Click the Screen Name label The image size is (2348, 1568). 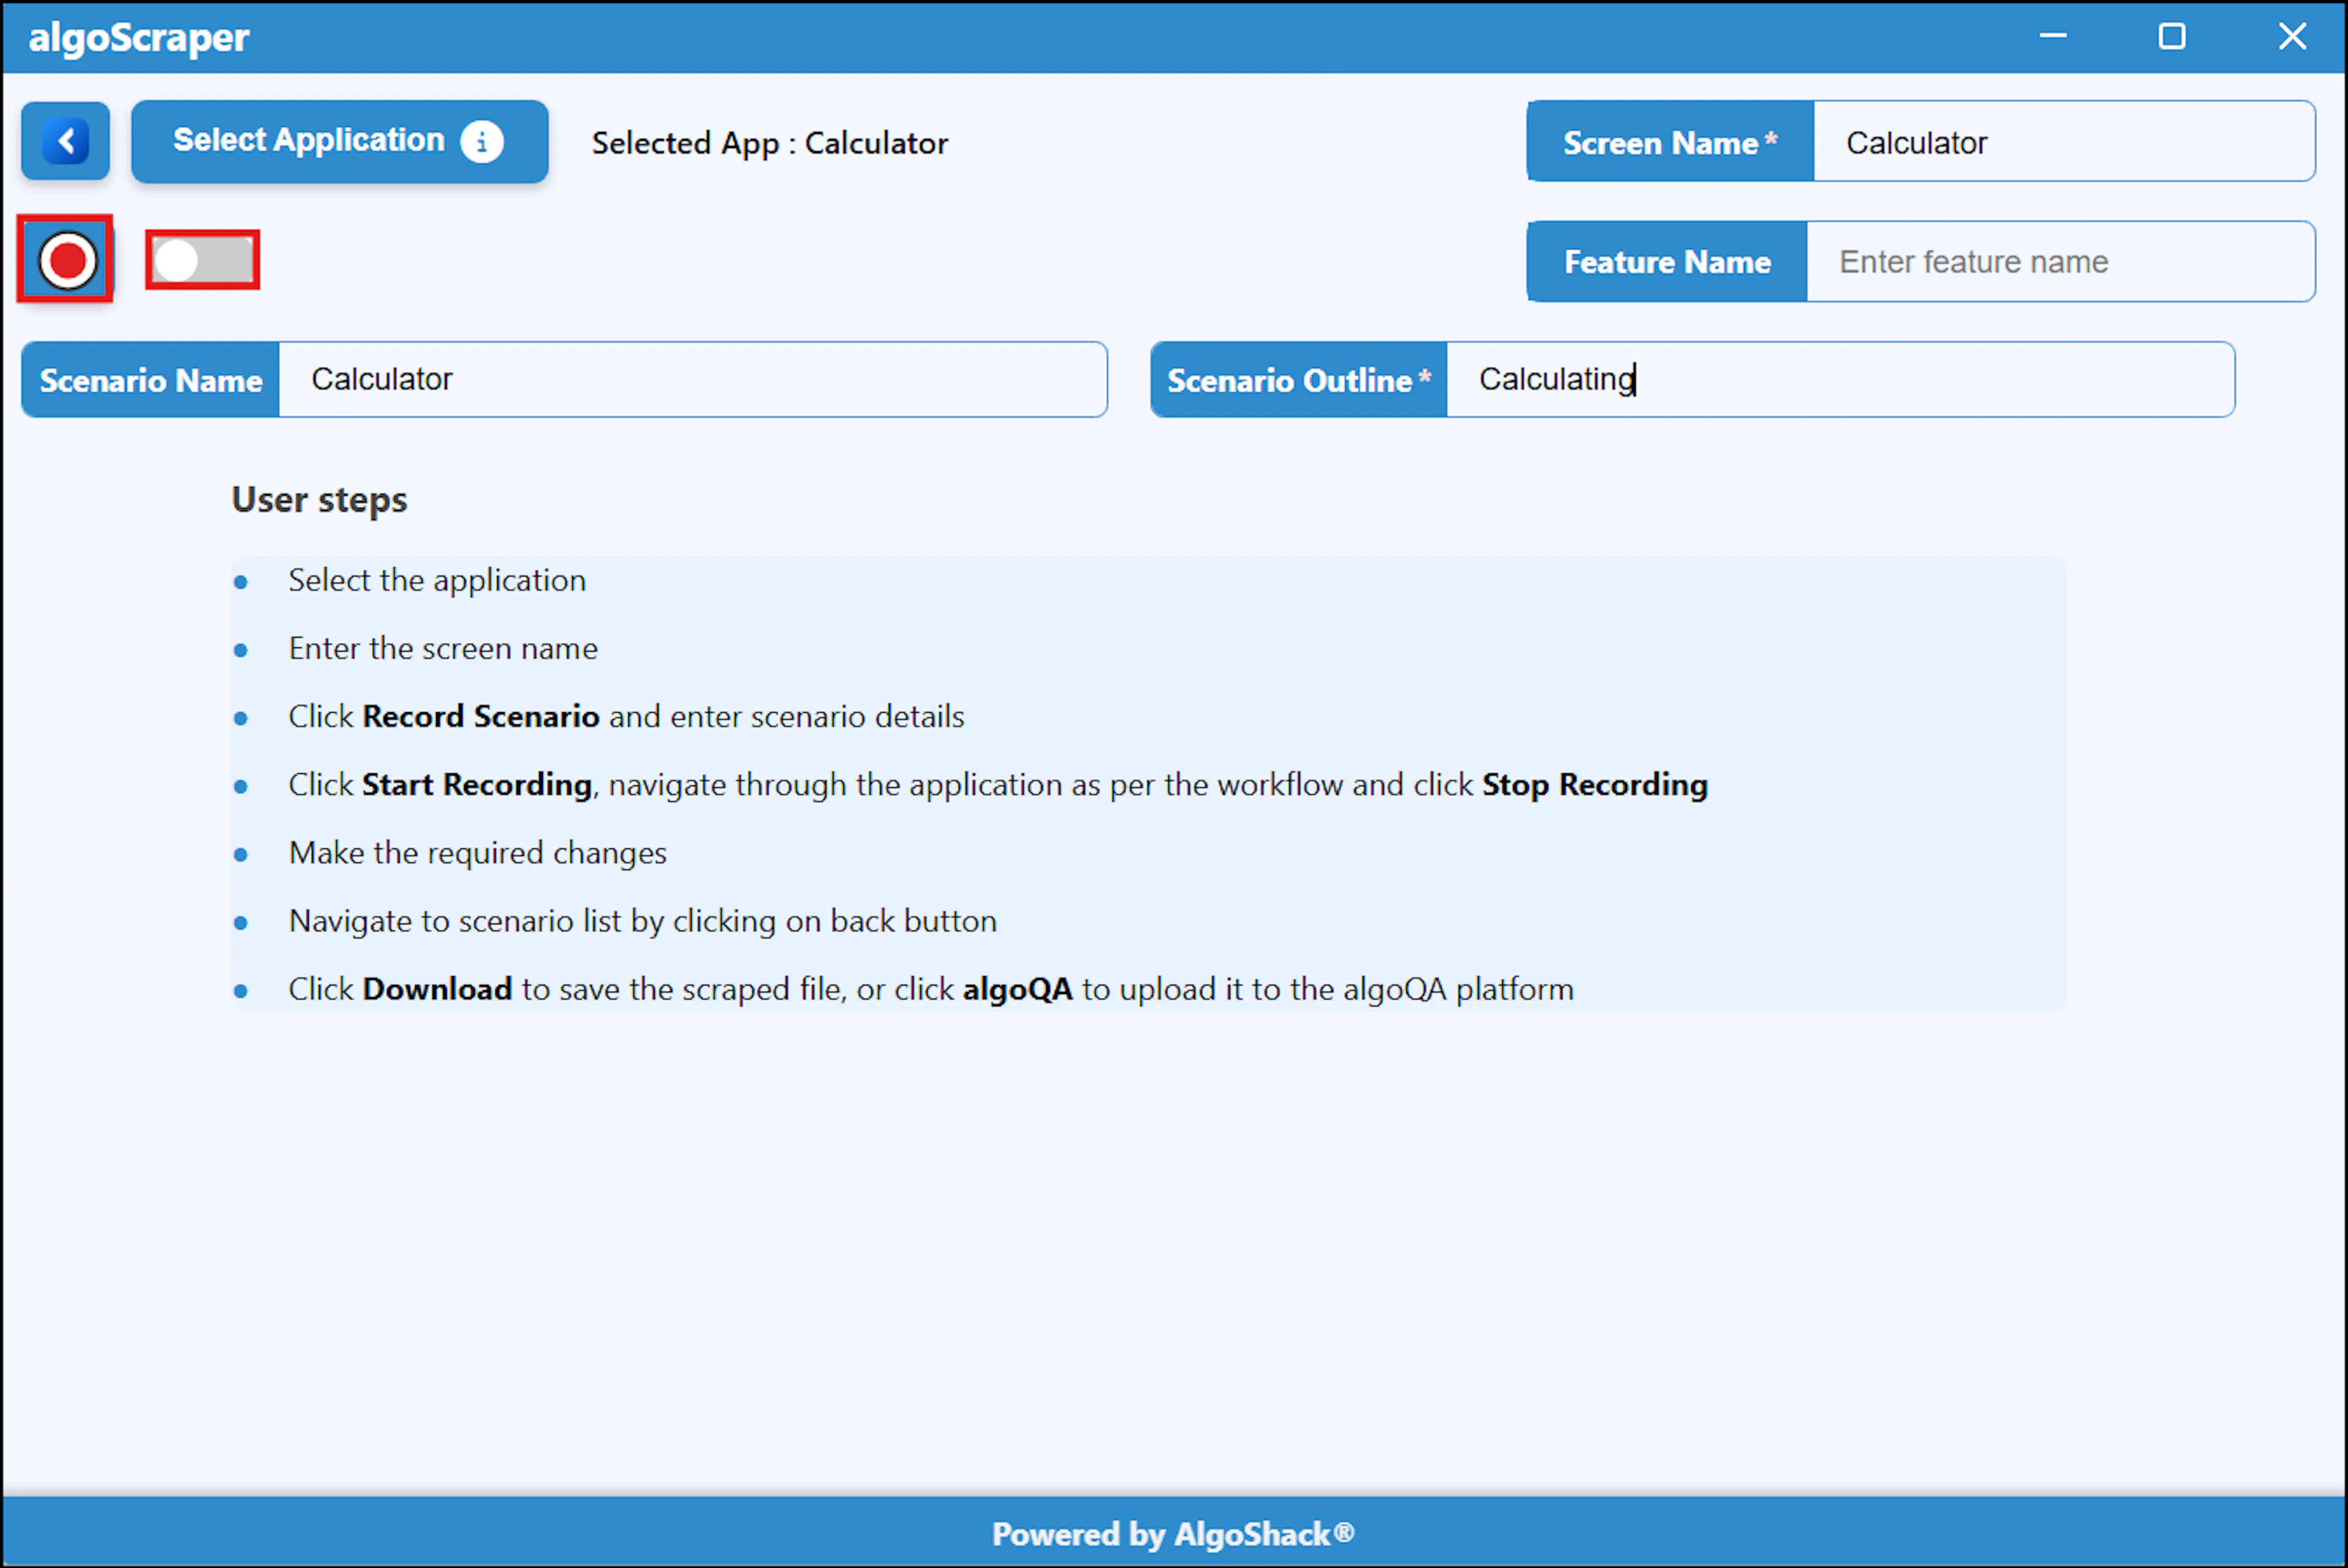click(x=1670, y=141)
